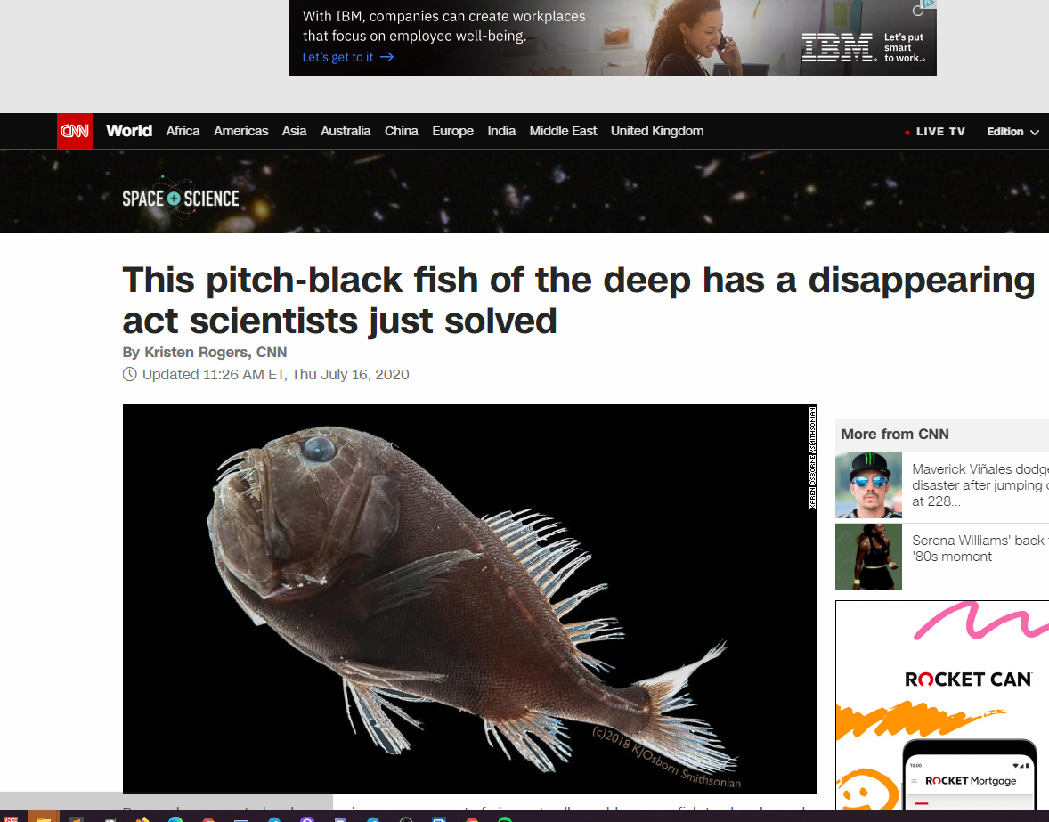This screenshot has height=822, width=1049.
Task: Select the Asia section
Action: pos(294,131)
